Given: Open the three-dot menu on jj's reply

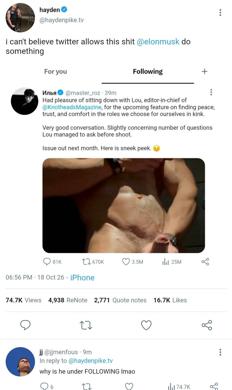Looking at the screenshot, I should coord(220,352).
